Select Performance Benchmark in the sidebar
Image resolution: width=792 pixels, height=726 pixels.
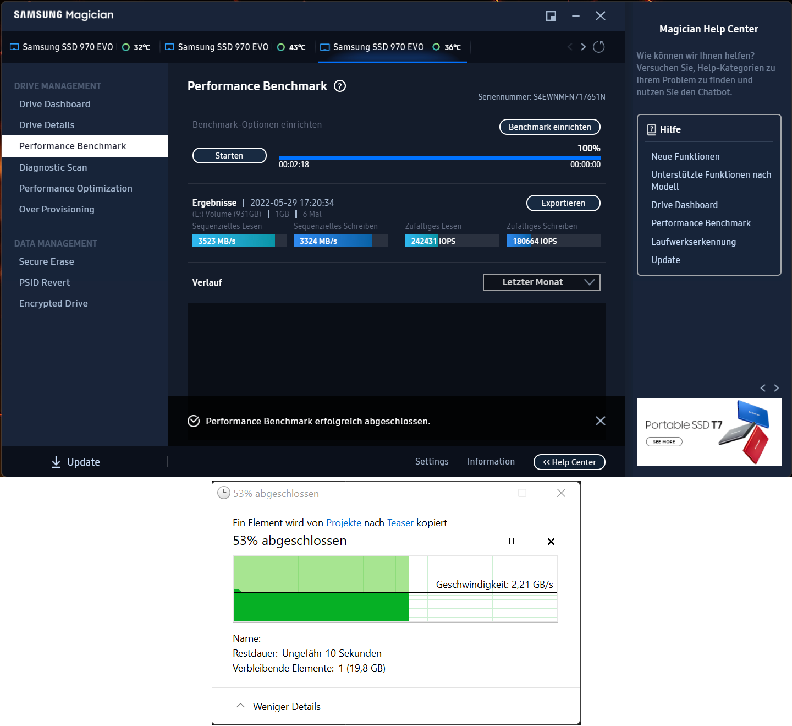click(x=85, y=146)
